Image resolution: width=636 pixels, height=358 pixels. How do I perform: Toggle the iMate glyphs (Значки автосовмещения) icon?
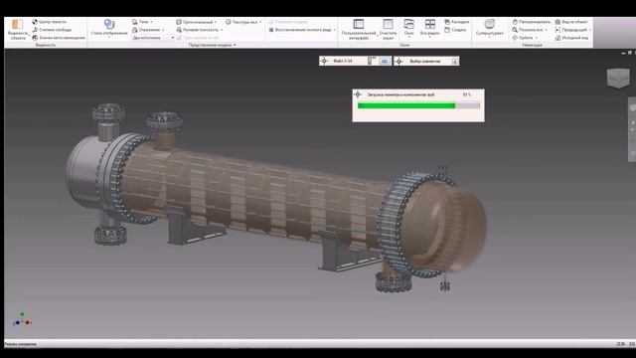coord(35,38)
